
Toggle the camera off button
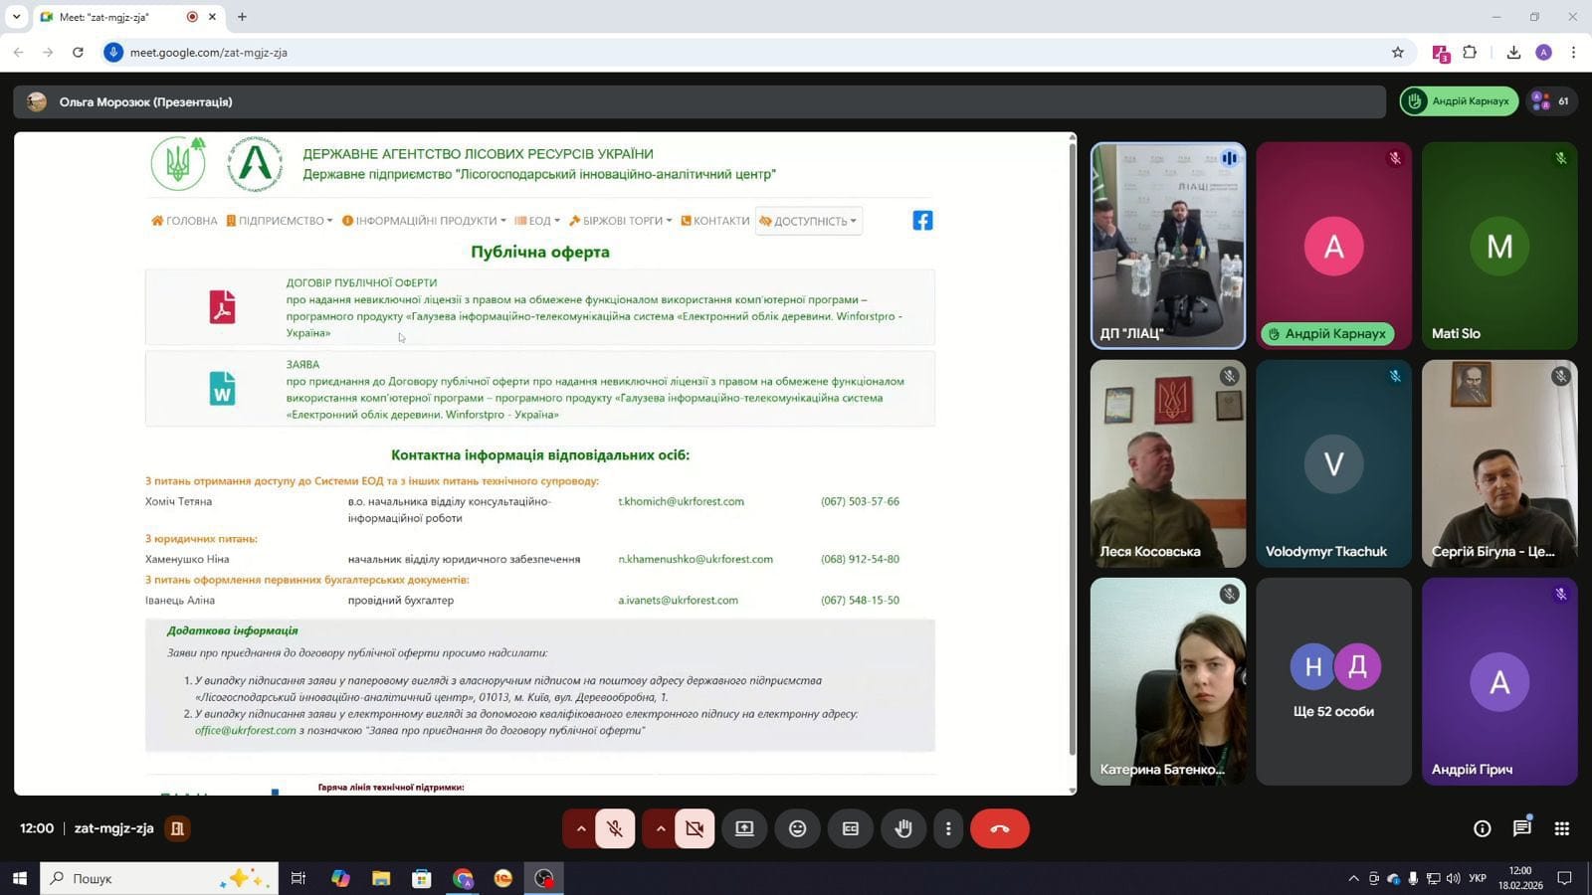point(695,828)
